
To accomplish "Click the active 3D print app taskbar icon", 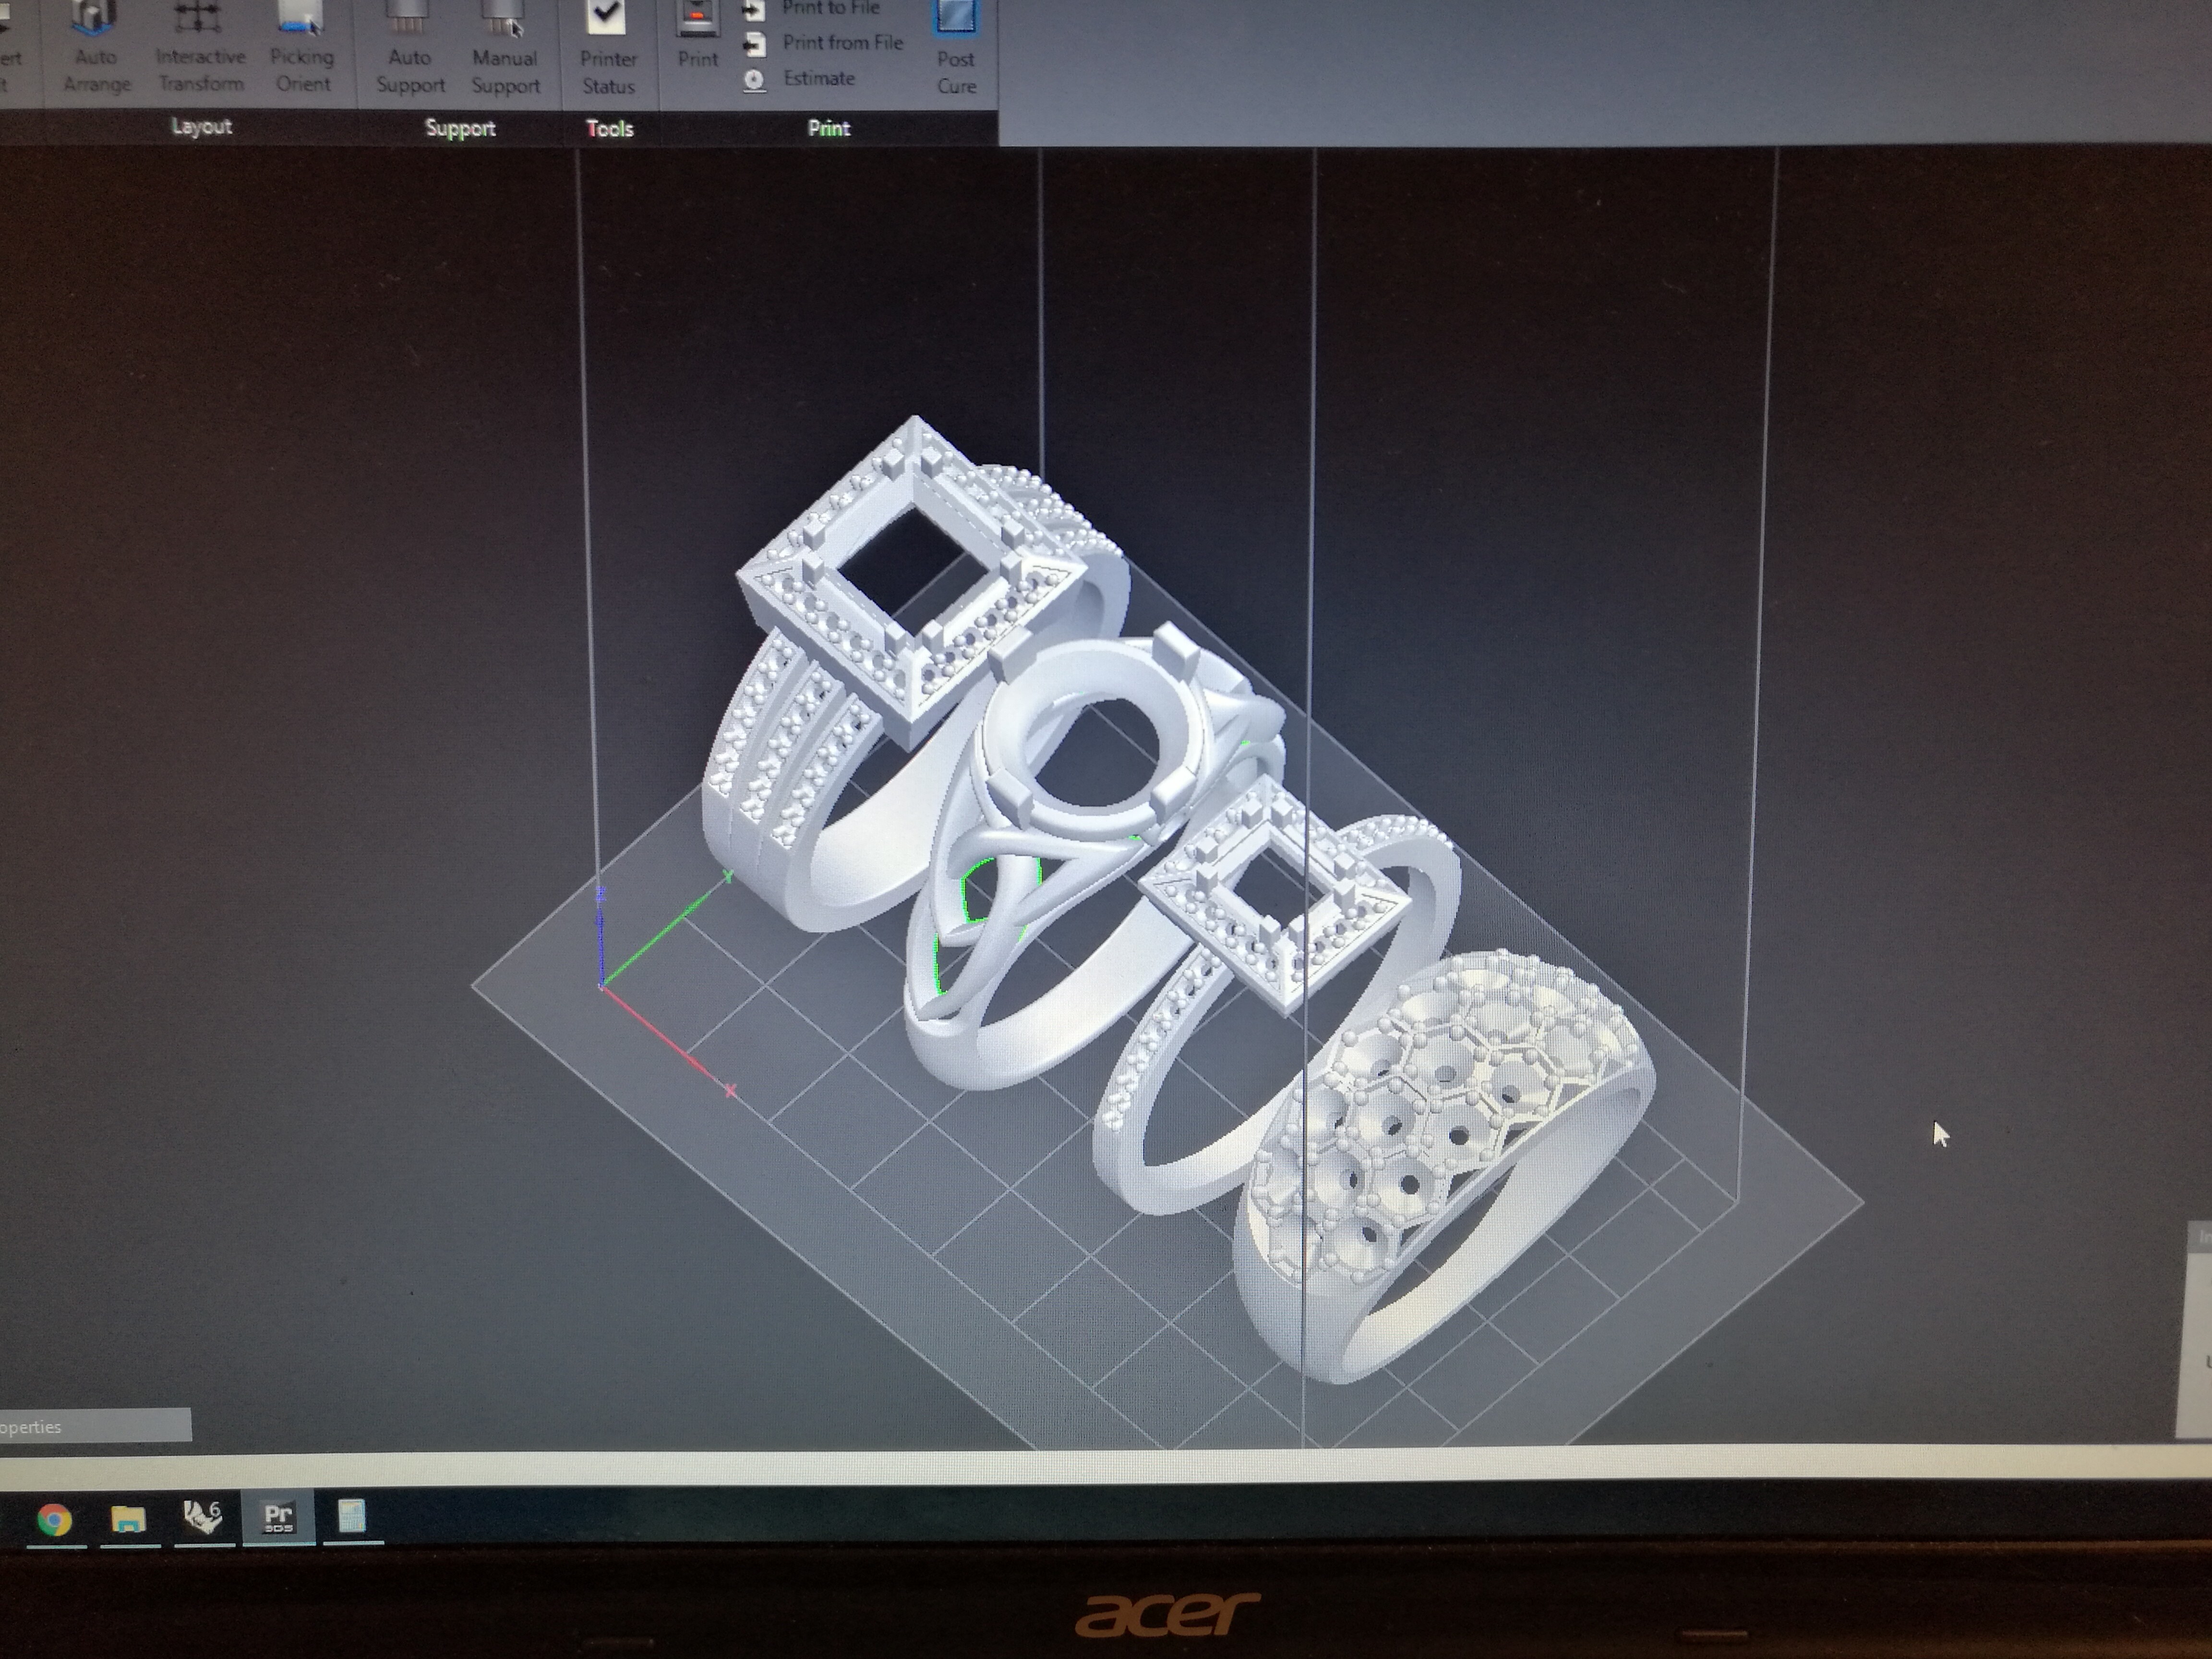I will point(277,1522).
